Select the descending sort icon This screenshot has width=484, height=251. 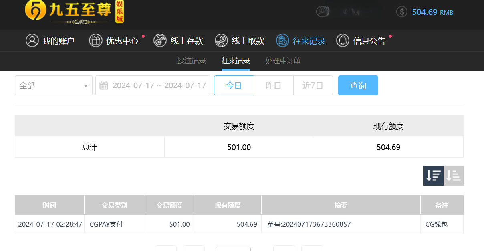(433, 175)
